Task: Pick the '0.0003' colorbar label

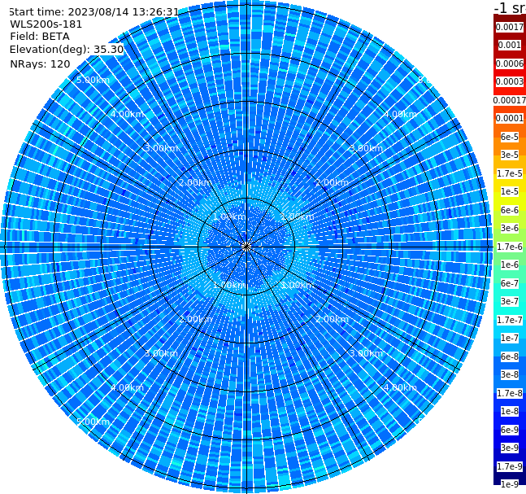Action: 510,81
